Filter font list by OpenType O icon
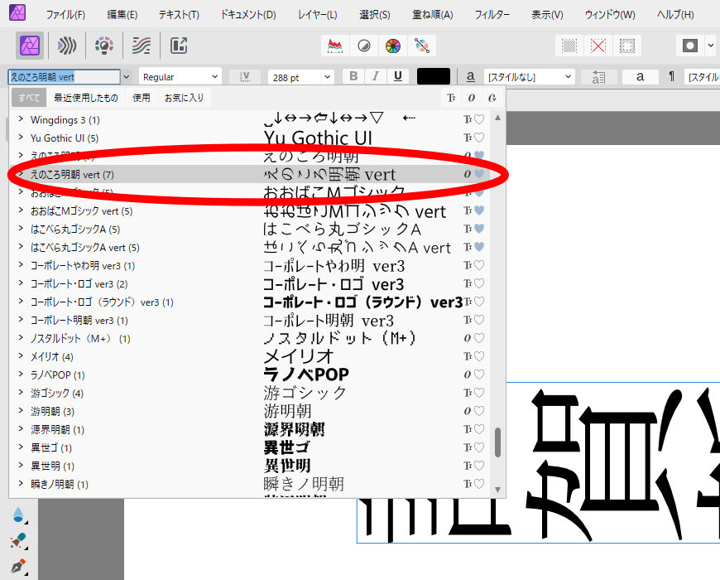The height and width of the screenshot is (580, 720). [x=472, y=98]
